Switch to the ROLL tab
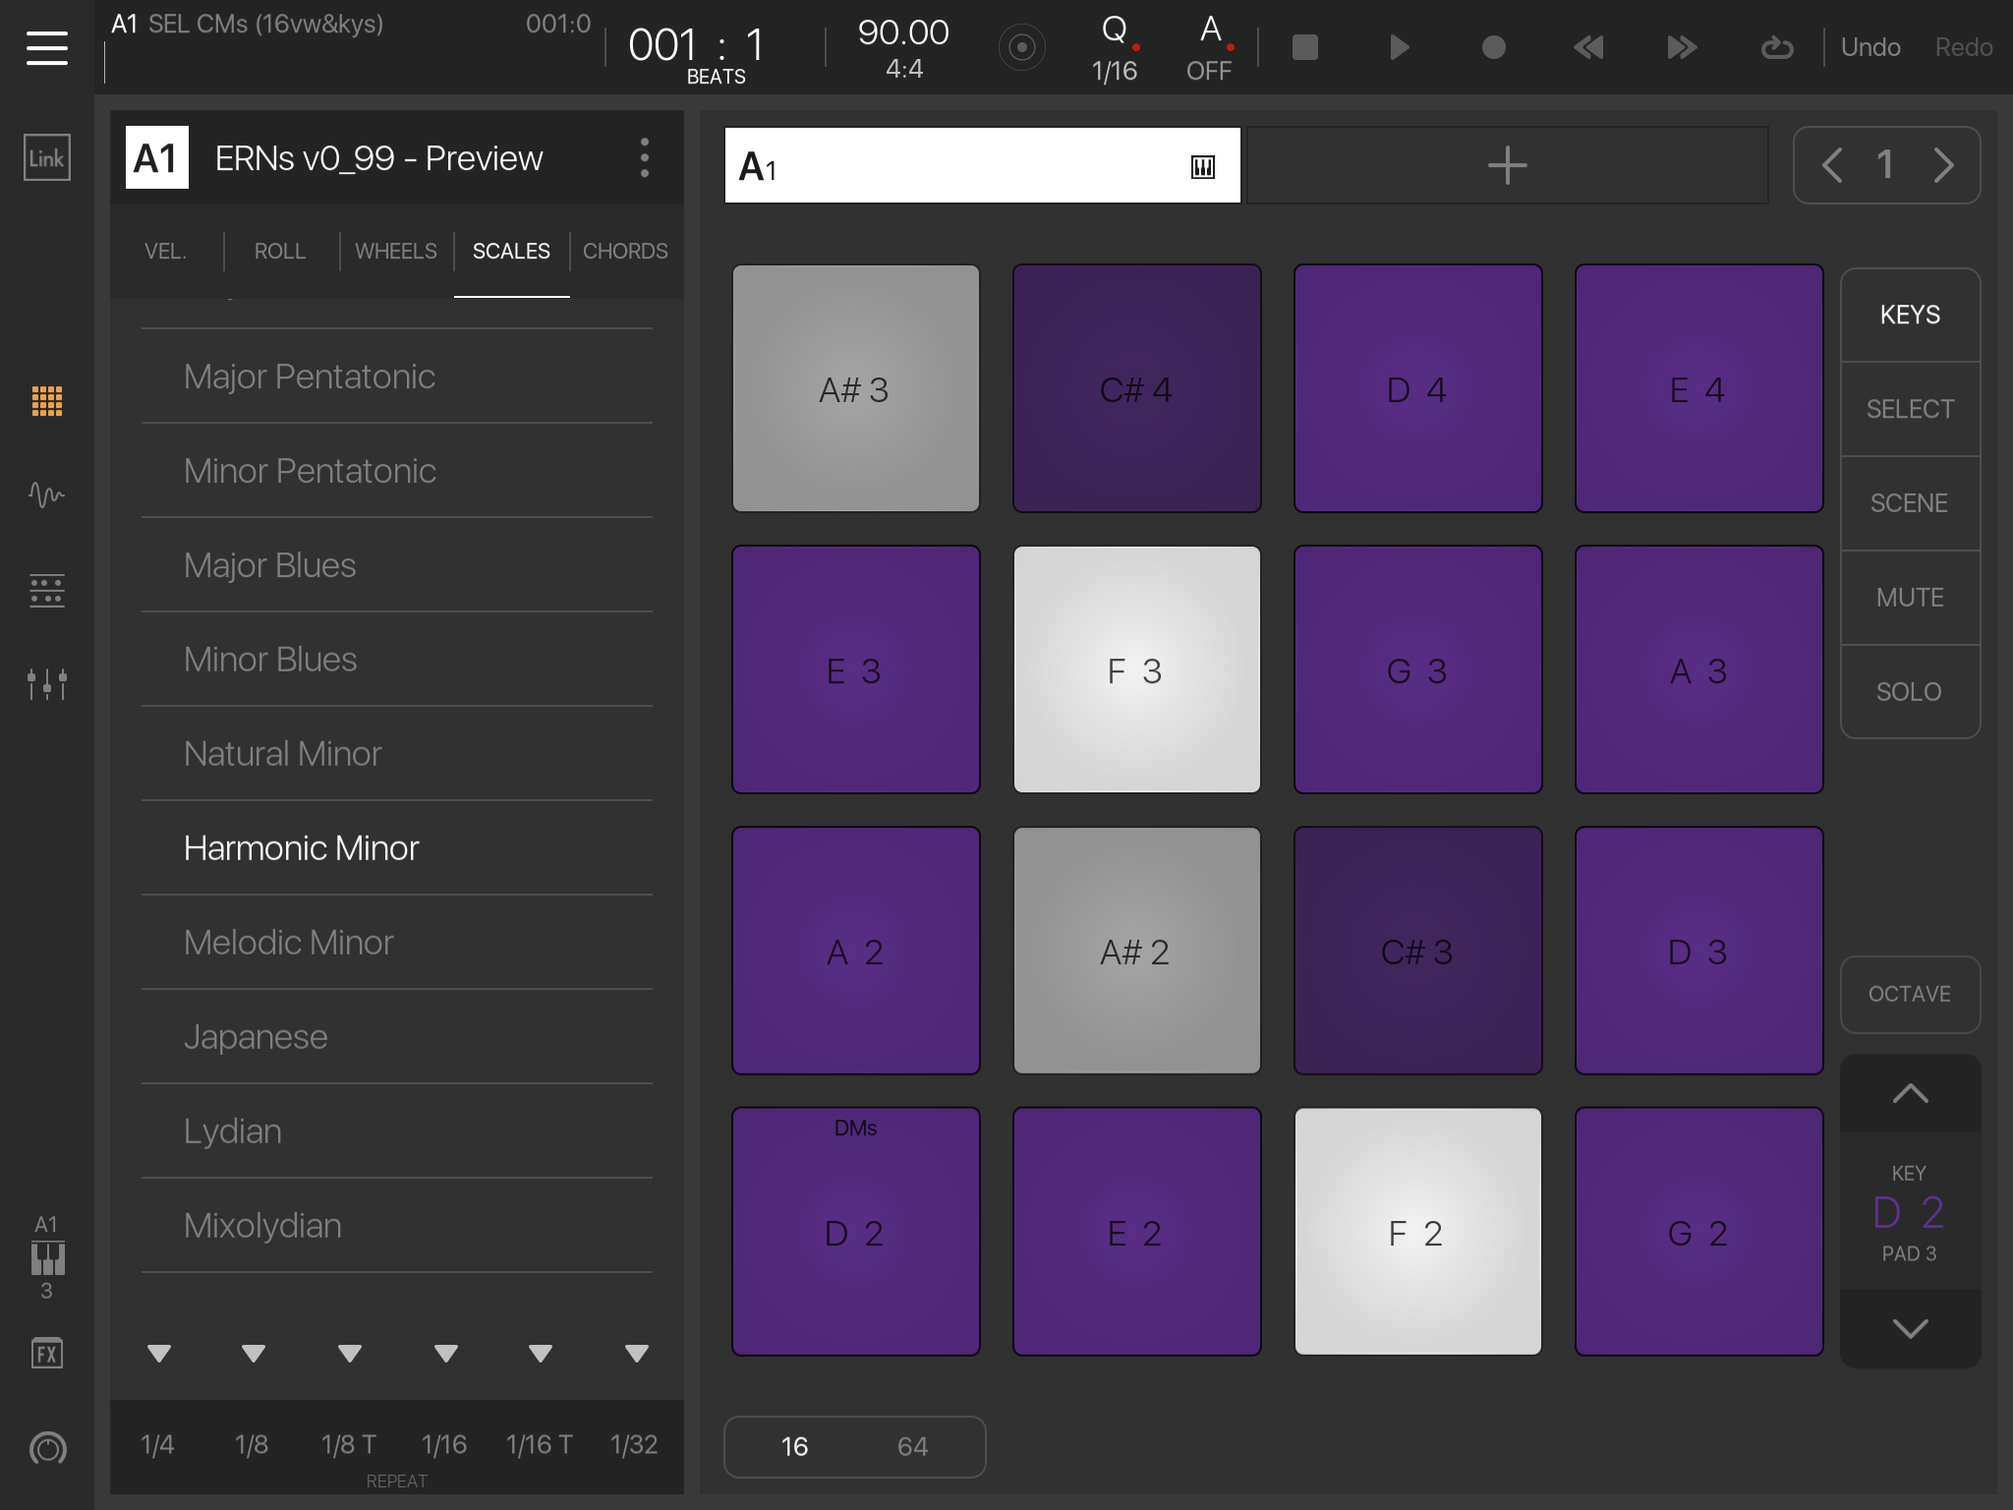Screen dimensions: 2013x1510 [x=280, y=251]
